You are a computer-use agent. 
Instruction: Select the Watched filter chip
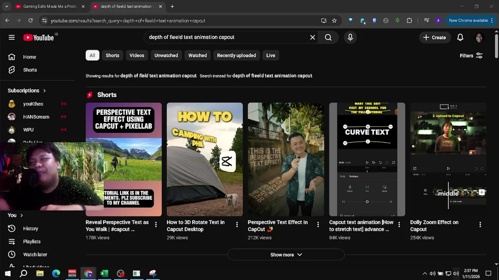[198, 55]
